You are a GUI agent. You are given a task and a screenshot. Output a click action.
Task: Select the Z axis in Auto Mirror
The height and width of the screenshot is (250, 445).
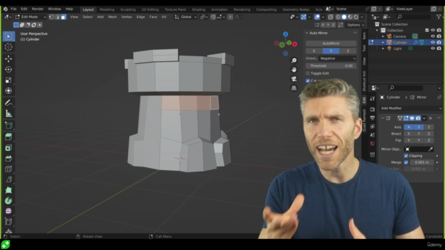[x=348, y=51]
